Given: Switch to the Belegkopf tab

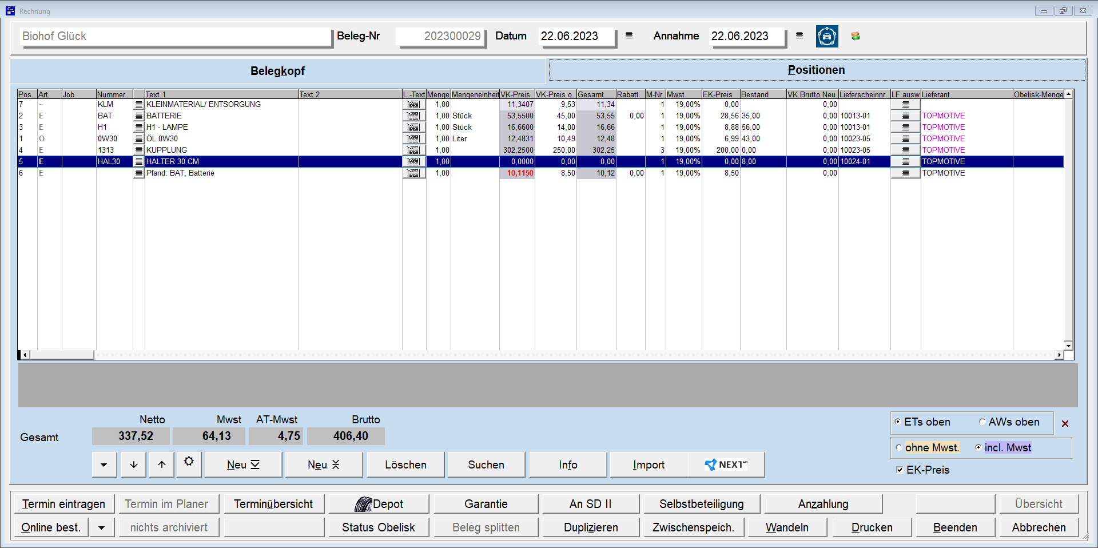Looking at the screenshot, I should click(277, 70).
